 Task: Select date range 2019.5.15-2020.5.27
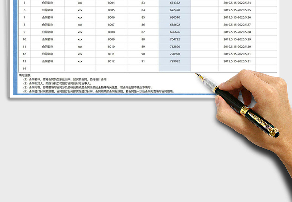click(237, 25)
